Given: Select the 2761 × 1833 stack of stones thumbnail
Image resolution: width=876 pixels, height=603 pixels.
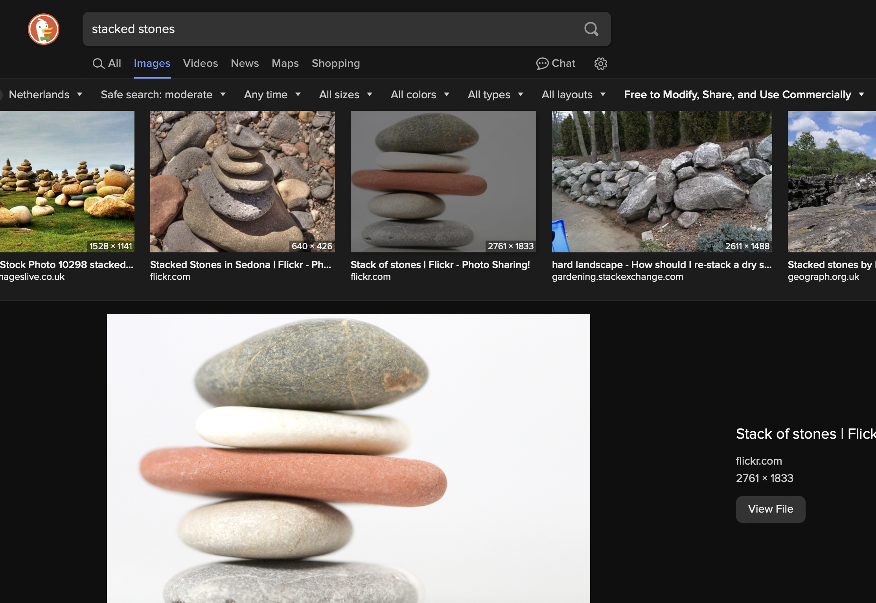Looking at the screenshot, I should click(444, 182).
